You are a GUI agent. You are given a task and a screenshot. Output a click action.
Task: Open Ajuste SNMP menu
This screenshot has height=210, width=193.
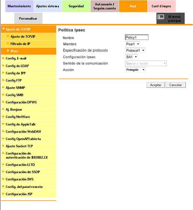(28, 87)
